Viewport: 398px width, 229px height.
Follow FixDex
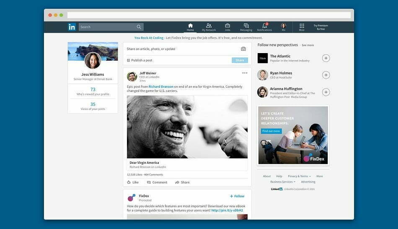(237, 196)
